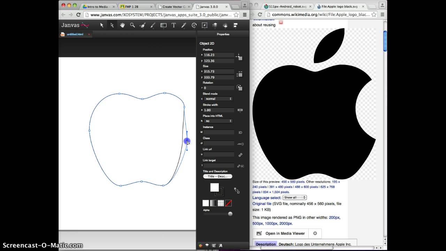Click the chain link icon beside Link url
Screen dimensions: 446x251
click(240, 155)
